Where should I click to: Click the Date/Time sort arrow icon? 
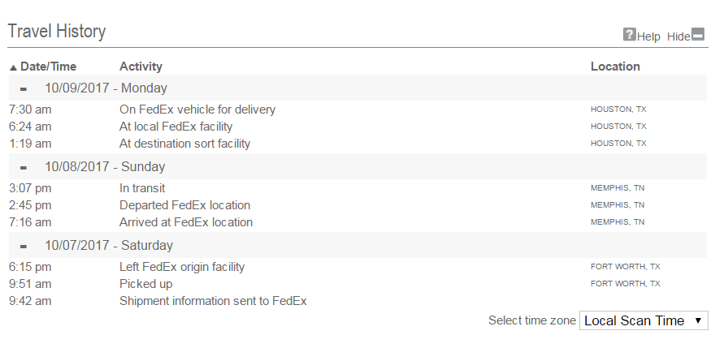tap(13, 67)
